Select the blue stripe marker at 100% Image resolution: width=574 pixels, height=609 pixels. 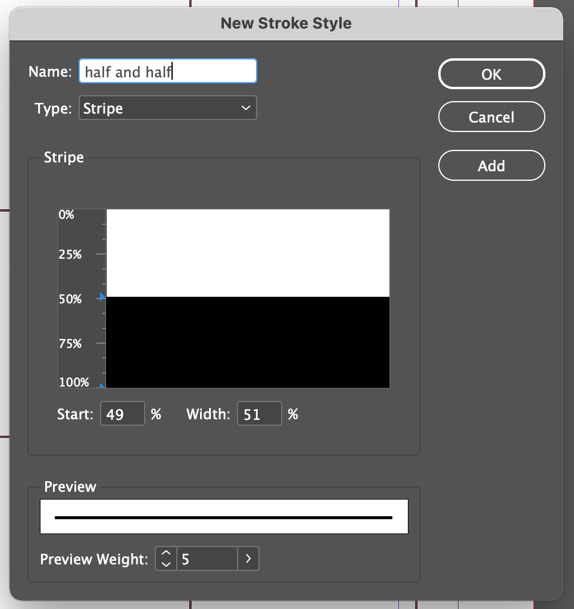102,385
